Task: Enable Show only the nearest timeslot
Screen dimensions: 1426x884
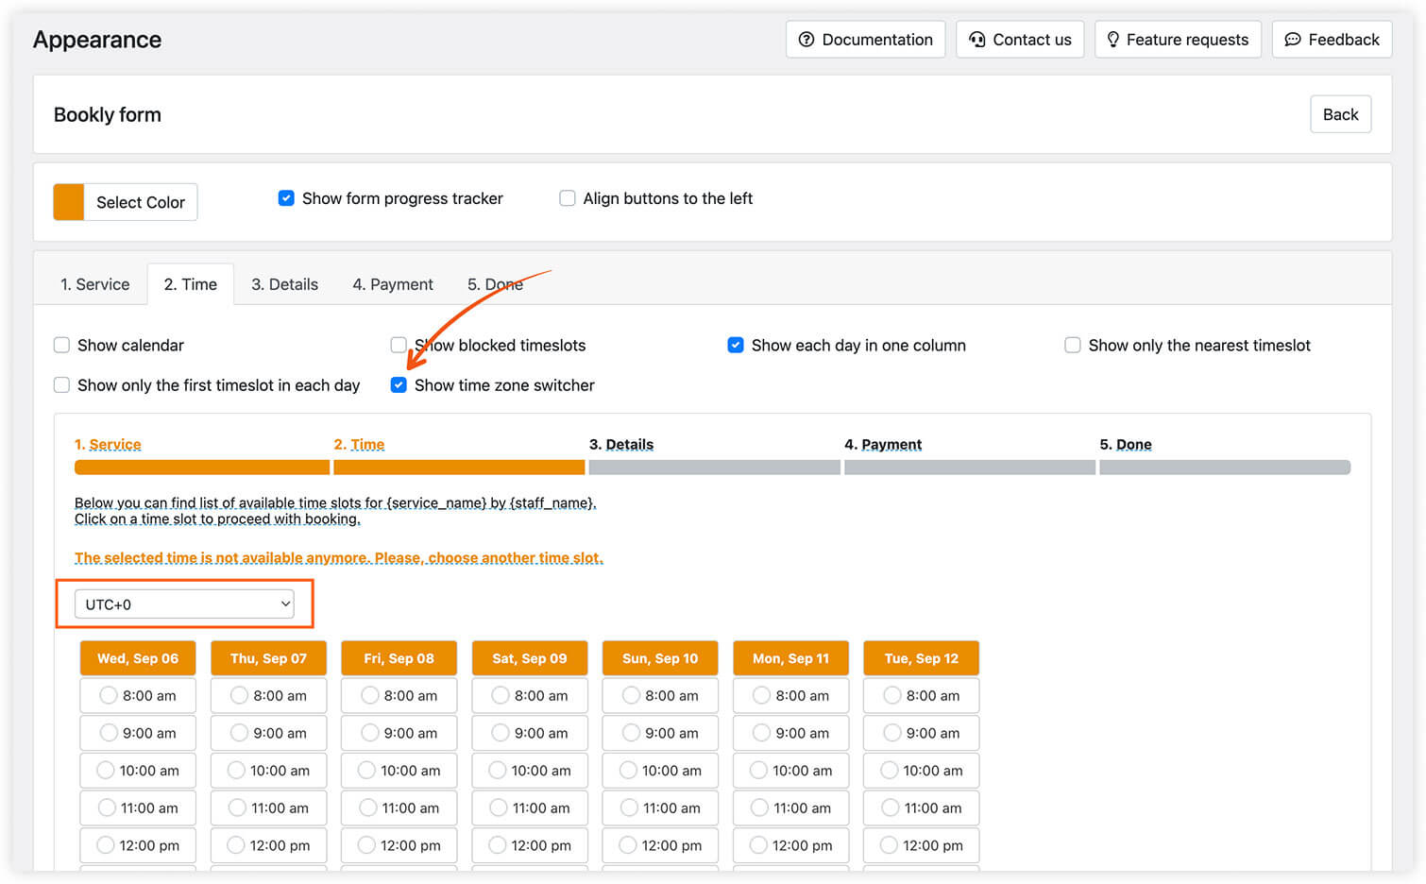Action: [1073, 345]
